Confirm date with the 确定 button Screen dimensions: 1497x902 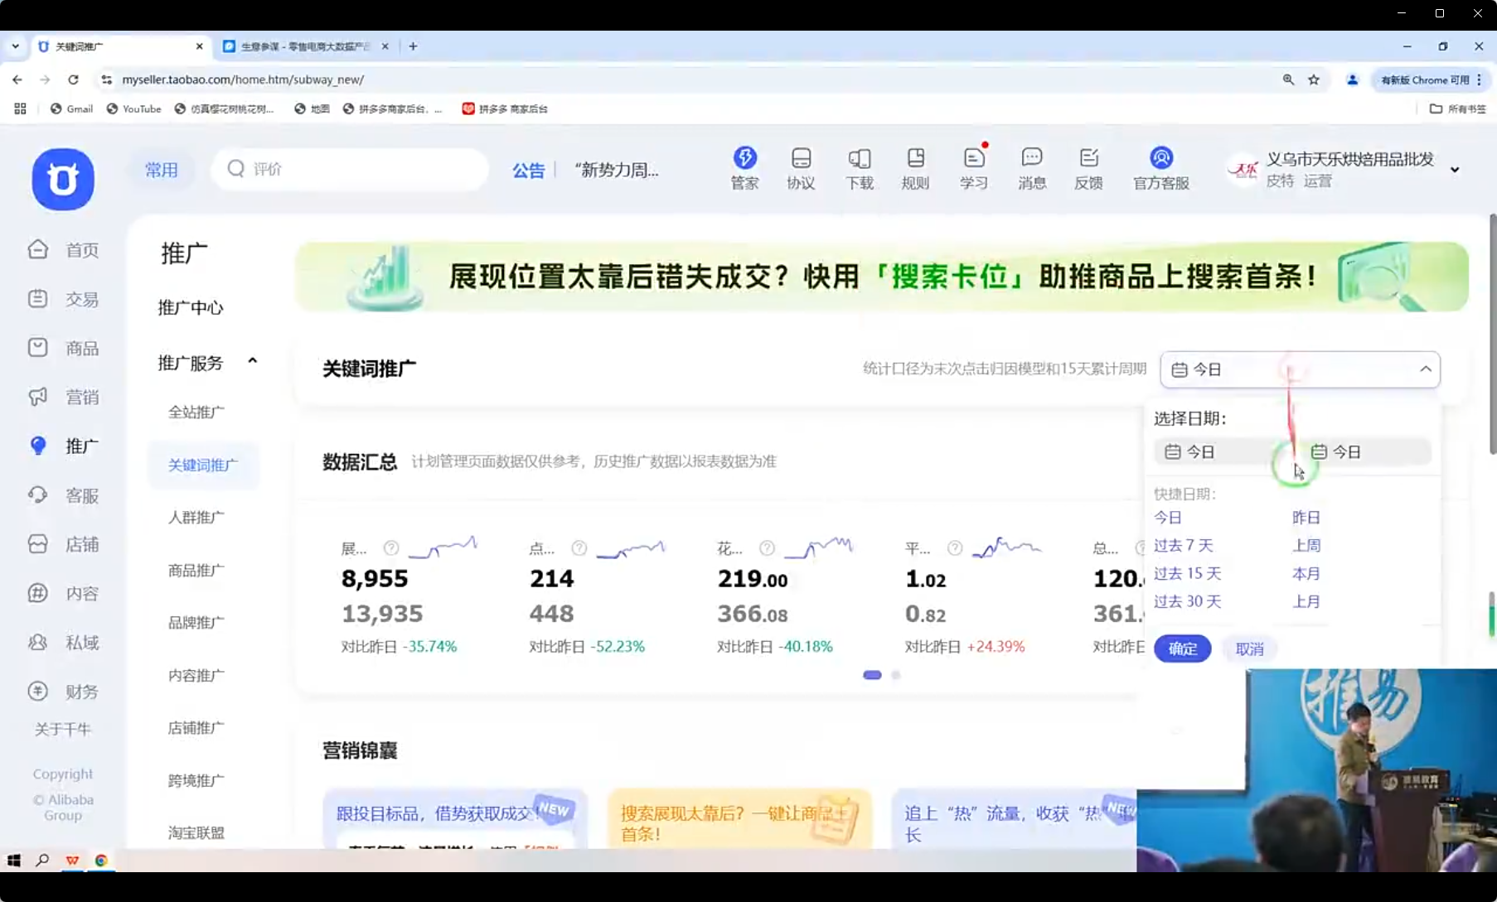[x=1182, y=649]
